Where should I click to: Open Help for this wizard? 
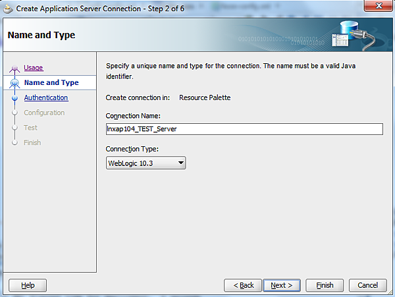(28, 285)
